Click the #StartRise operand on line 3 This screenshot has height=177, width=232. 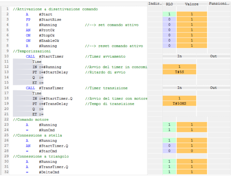click(49, 20)
